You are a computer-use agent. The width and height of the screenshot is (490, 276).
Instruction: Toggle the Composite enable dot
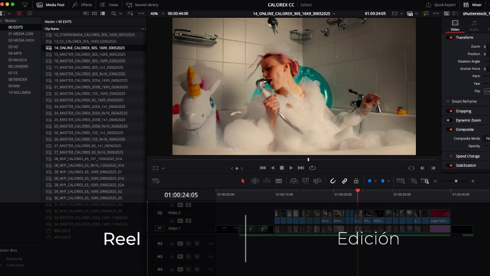coord(451,129)
